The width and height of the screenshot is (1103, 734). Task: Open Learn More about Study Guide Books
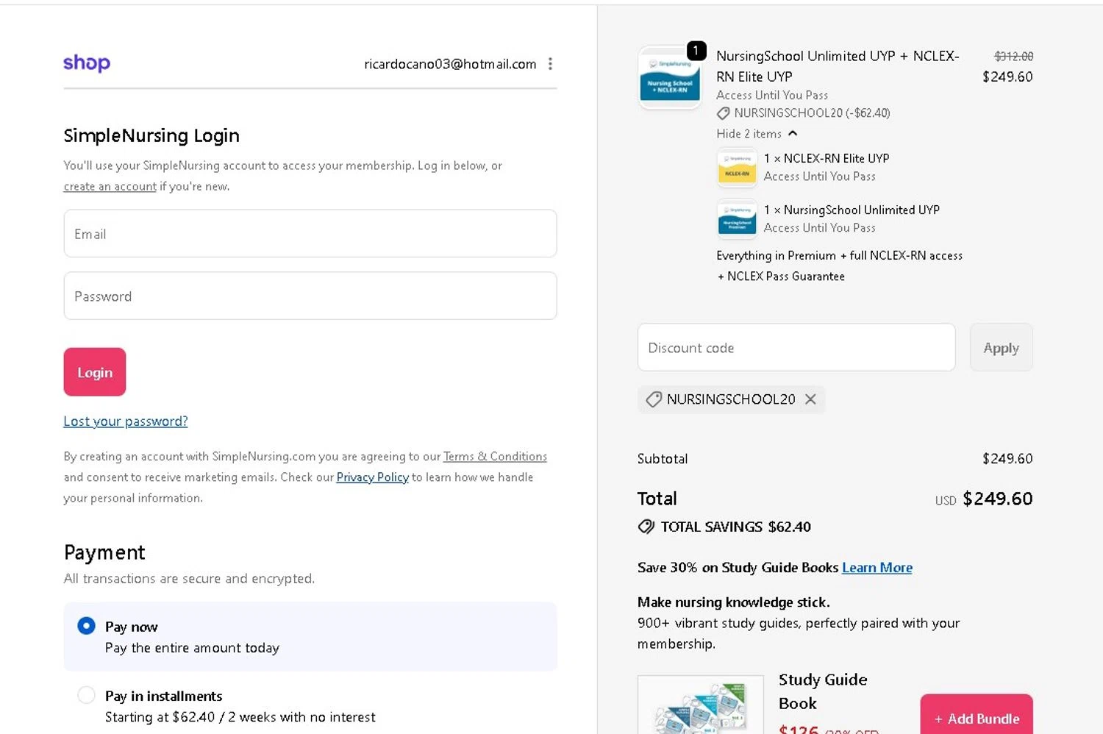coord(877,568)
